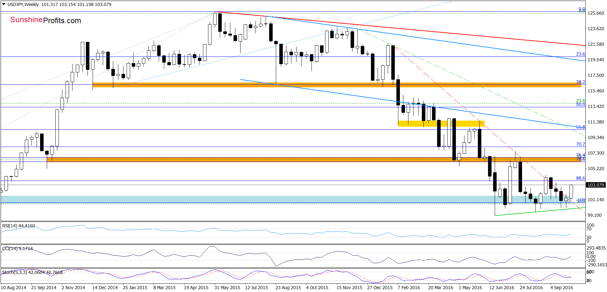Viewport: 607px width, 292px height.
Task: Click the 8 Mar 2015 date label
Action: [x=164, y=288]
